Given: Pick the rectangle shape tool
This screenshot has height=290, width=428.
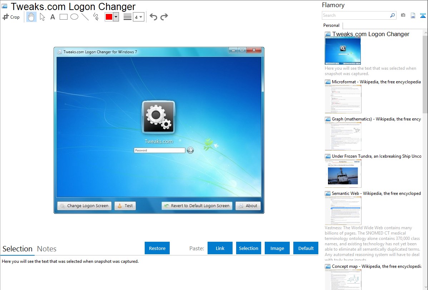Looking at the screenshot, I should pos(63,17).
